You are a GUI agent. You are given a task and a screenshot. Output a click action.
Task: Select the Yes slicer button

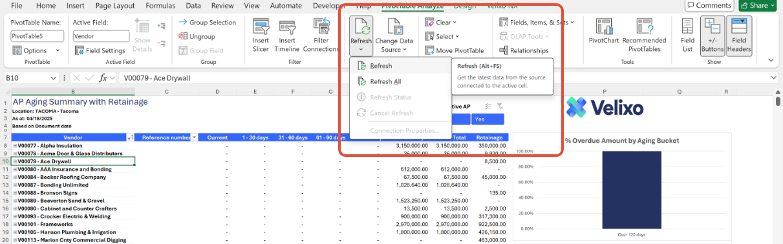click(x=488, y=119)
